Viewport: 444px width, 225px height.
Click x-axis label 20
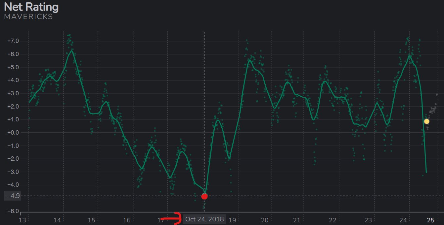tap(265, 220)
